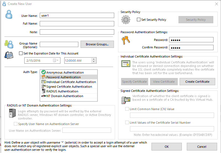
Task: Check Set the Expiration Date for This Account
Action: coord(21,53)
